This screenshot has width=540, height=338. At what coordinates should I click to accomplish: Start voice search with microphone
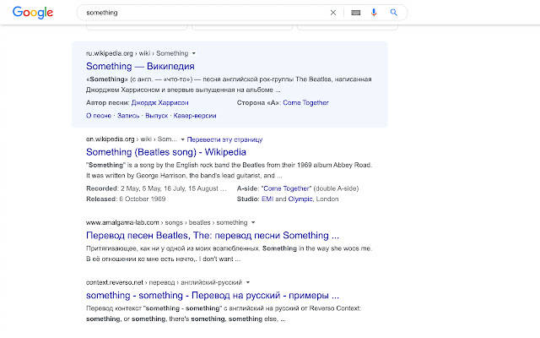click(374, 13)
